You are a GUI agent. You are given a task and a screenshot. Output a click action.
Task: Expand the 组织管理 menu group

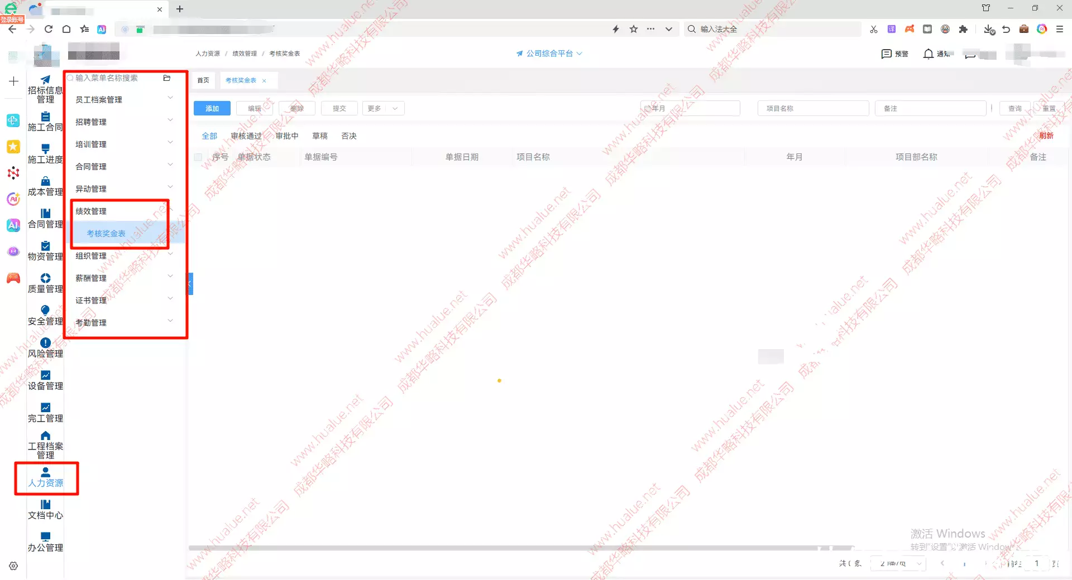click(x=125, y=255)
